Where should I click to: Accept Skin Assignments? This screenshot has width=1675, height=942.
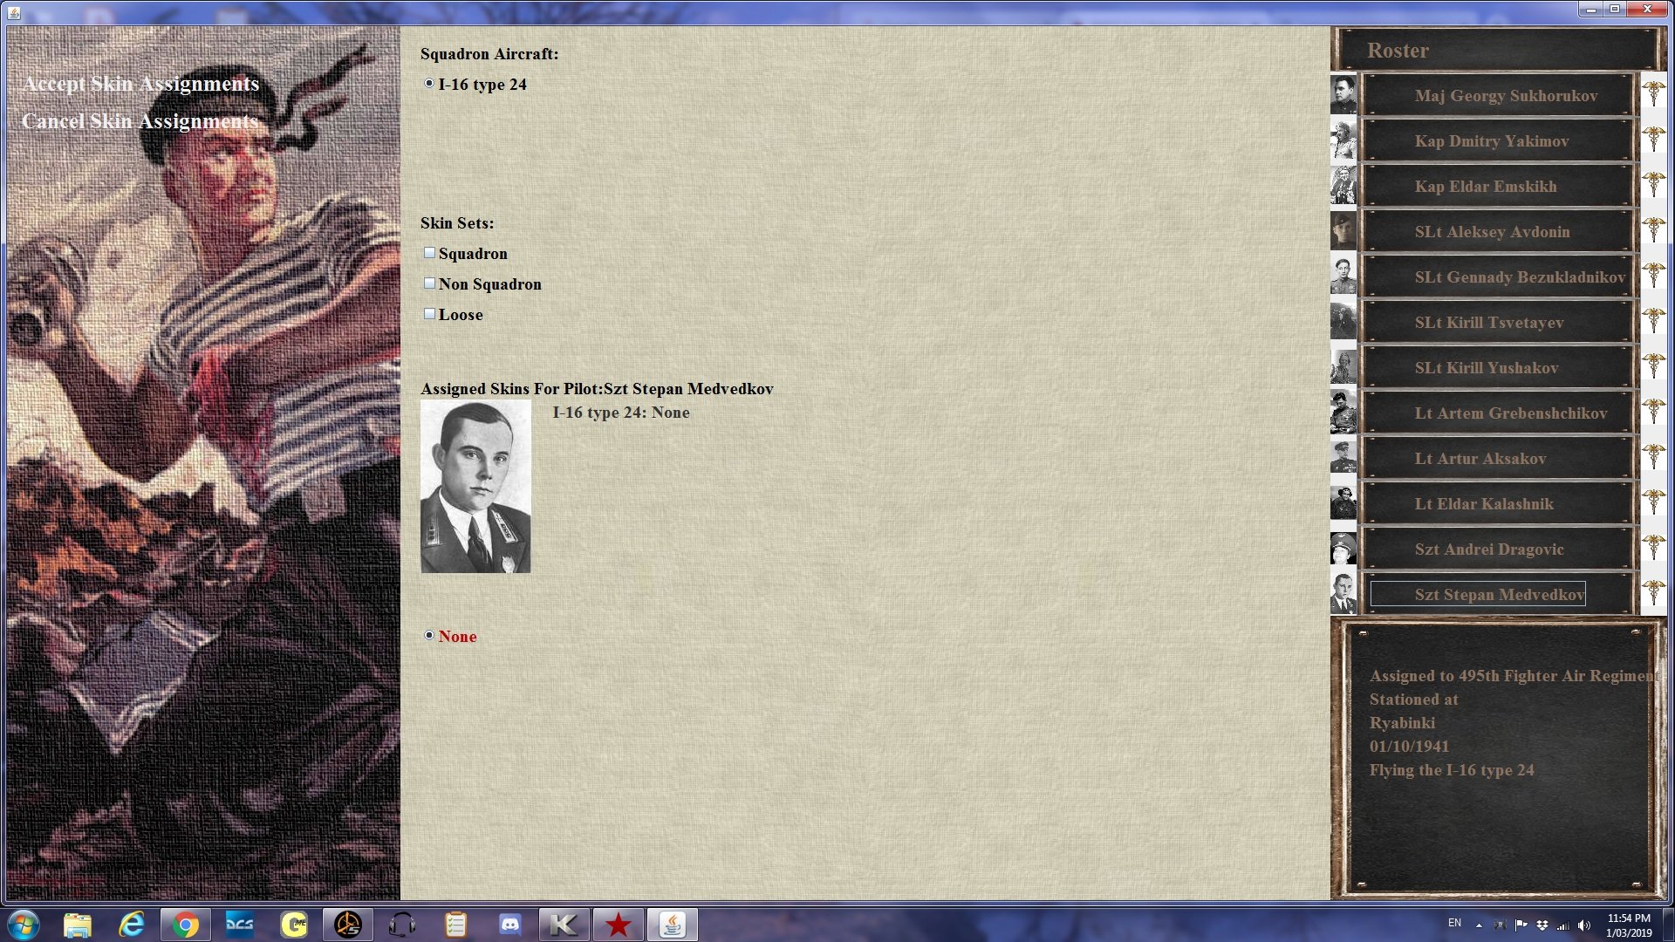point(141,84)
